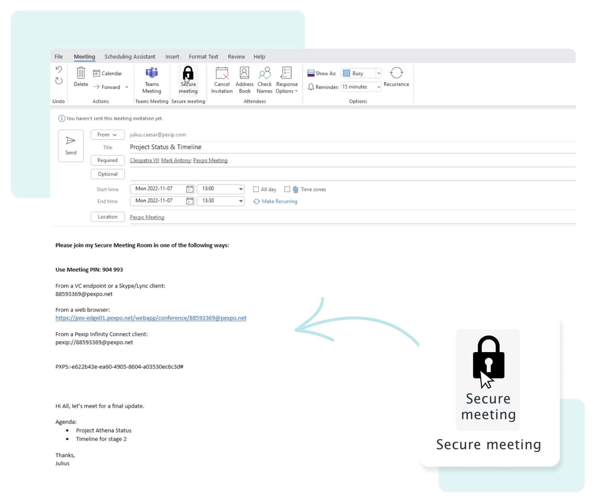Click Pexpo Meeting in Location field

coord(147,217)
